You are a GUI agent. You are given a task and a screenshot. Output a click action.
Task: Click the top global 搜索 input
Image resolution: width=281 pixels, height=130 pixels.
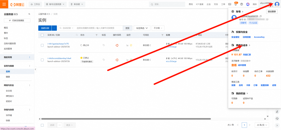pos(167,4)
